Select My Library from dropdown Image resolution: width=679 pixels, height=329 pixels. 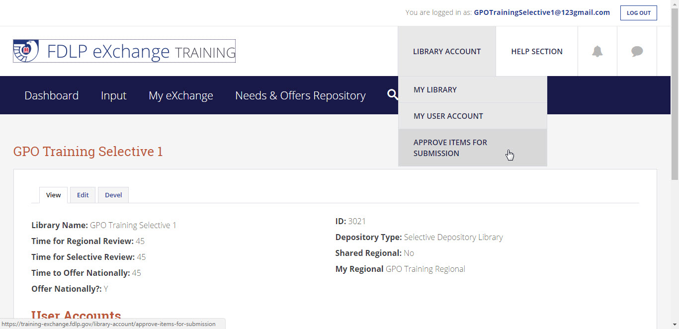pyautogui.click(x=473, y=89)
